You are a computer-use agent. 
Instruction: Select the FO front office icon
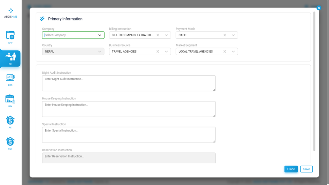click(x=10, y=58)
